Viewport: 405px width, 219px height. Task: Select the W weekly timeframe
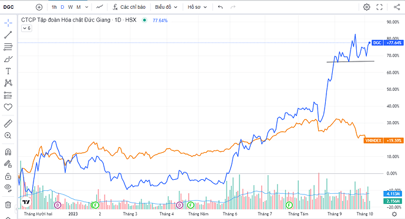[x=70, y=7]
